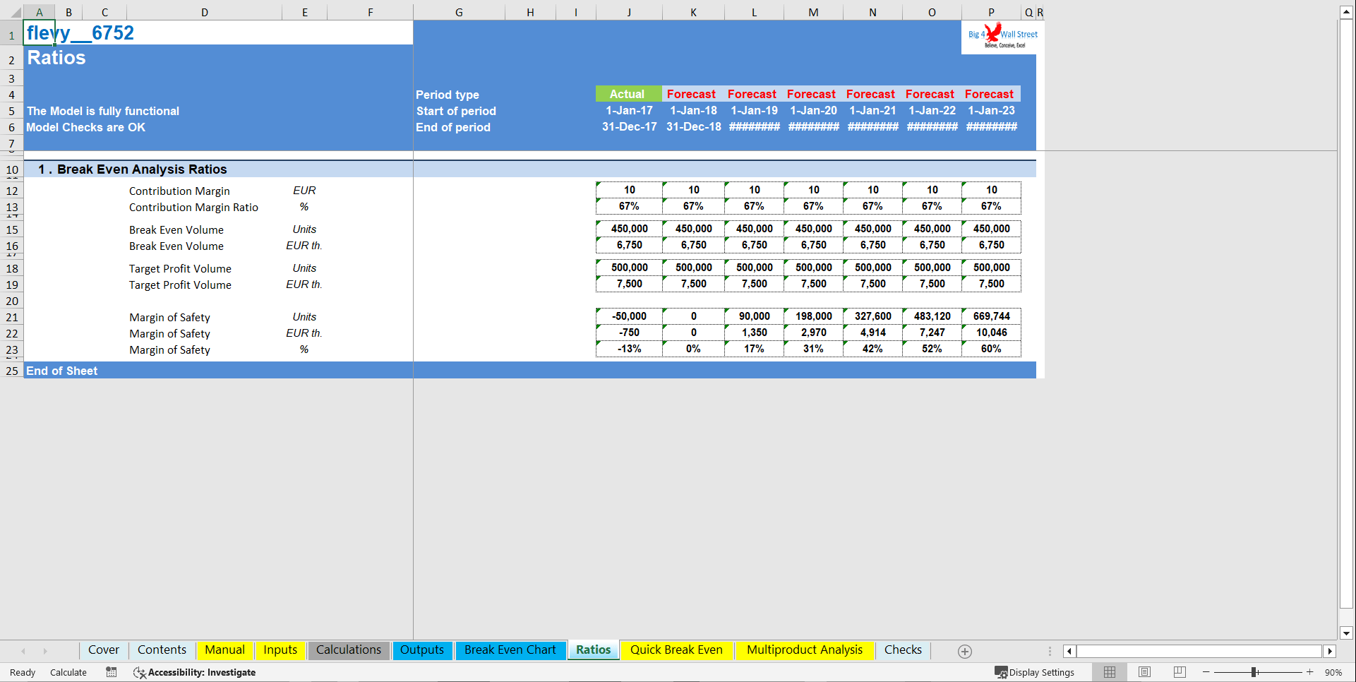This screenshot has height=682, width=1356.
Task: Select the Inputs sheet tab
Action: (x=280, y=650)
